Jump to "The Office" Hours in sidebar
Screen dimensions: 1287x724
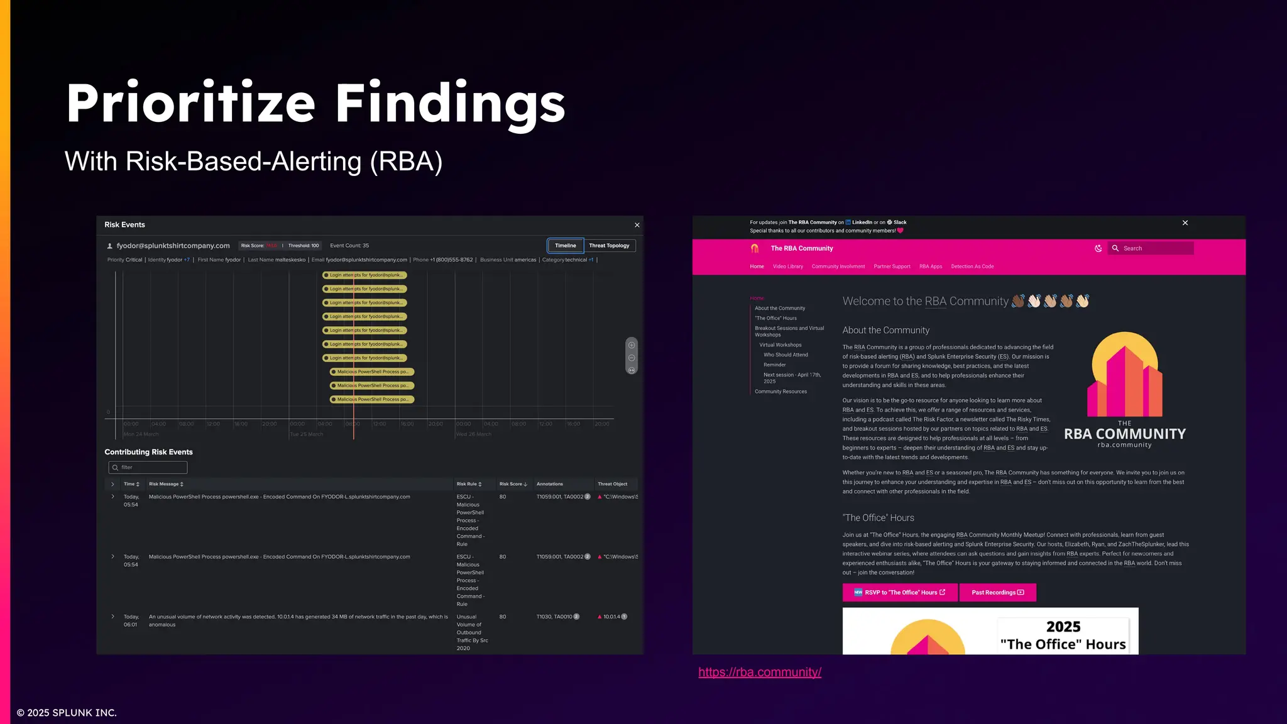point(775,318)
